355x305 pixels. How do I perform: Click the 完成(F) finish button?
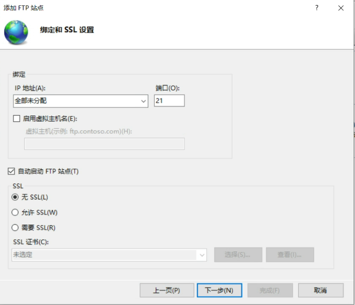coord(270,290)
